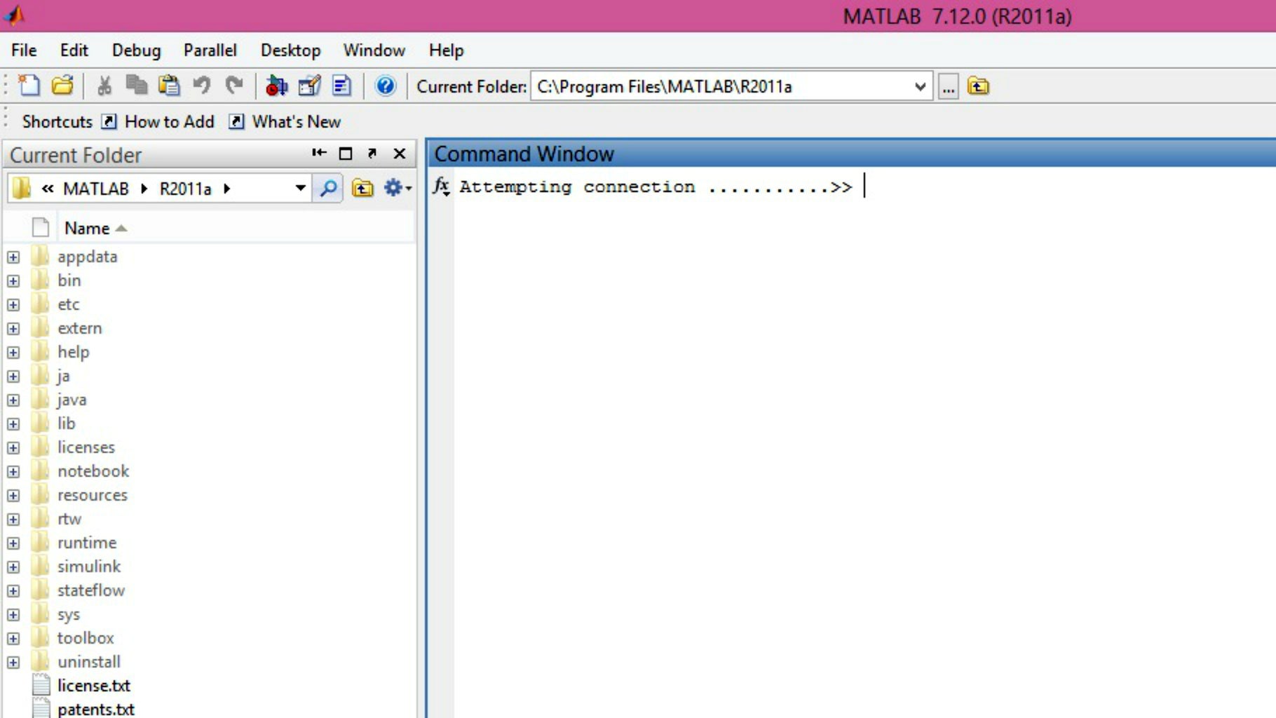Open the Current Folder path dropdown
Image resolution: width=1276 pixels, height=718 pixels.
click(x=919, y=86)
